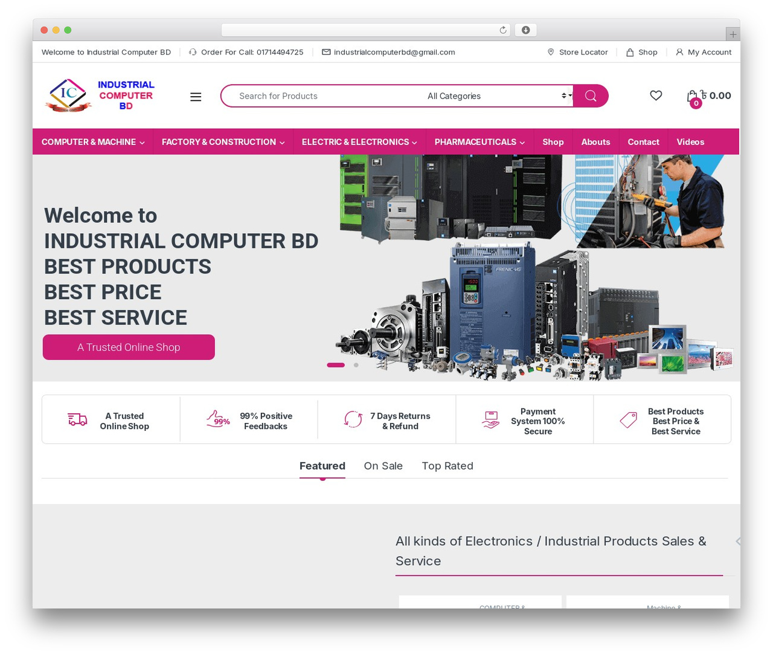Click the 99% thumbs-up feedback icon
Viewport: 773px width, 655px height.
click(x=218, y=419)
